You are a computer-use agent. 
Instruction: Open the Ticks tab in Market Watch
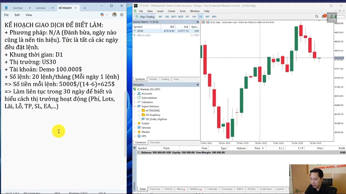(176, 79)
